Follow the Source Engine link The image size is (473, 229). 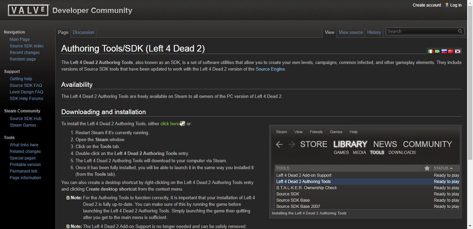270,69
